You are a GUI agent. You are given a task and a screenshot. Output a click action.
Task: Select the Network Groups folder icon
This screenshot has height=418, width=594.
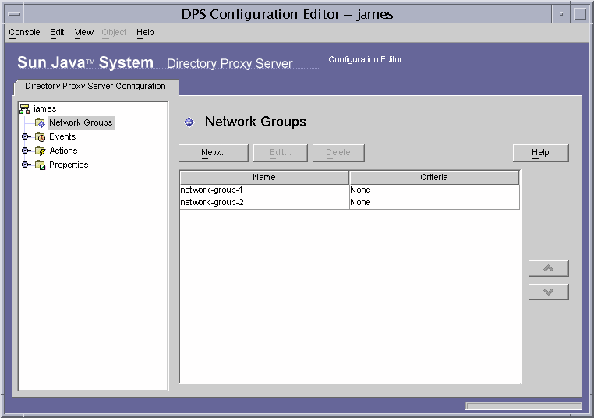click(x=41, y=122)
